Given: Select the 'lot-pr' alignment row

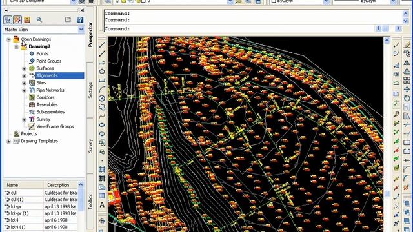Looking at the screenshot, I should (41, 206).
